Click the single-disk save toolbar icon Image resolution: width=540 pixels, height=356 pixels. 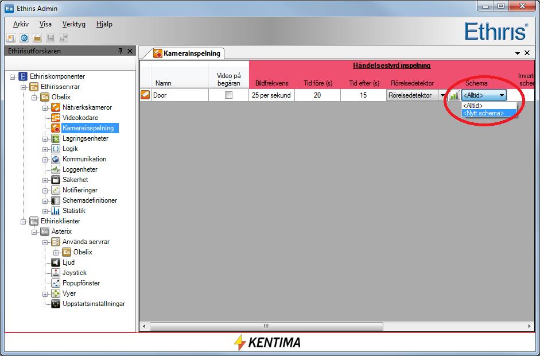(50, 38)
